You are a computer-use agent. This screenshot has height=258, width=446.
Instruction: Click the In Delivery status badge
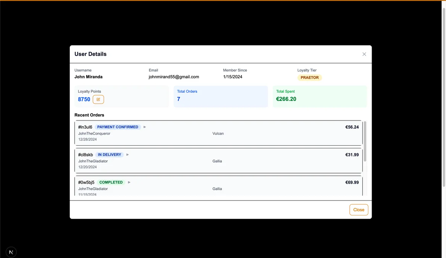(109, 155)
